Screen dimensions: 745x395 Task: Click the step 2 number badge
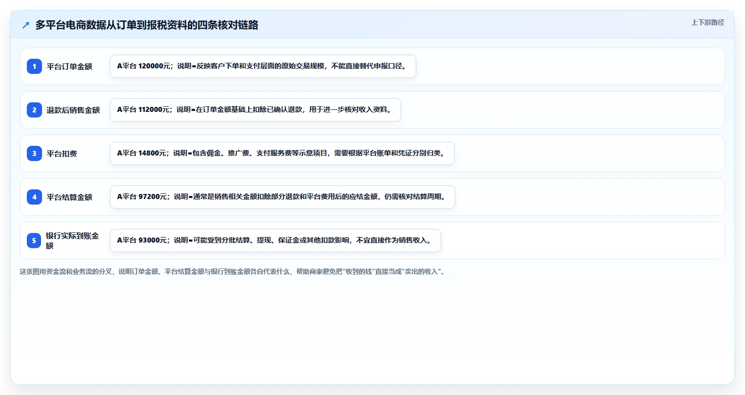[x=34, y=110]
